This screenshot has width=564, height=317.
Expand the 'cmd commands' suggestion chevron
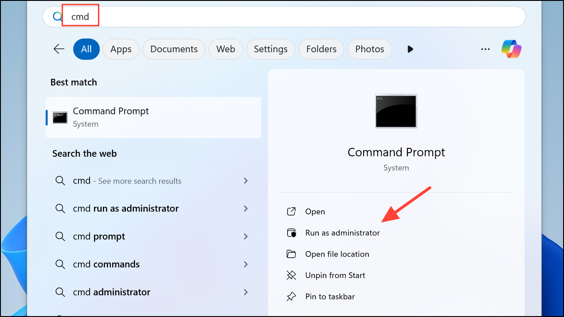pos(246,264)
